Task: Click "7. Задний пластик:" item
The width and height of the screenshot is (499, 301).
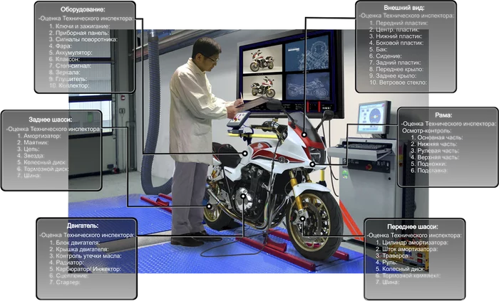Action: pos(395,63)
